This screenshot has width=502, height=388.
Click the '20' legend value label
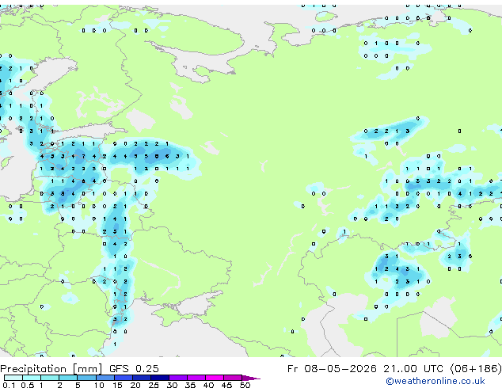(135, 385)
